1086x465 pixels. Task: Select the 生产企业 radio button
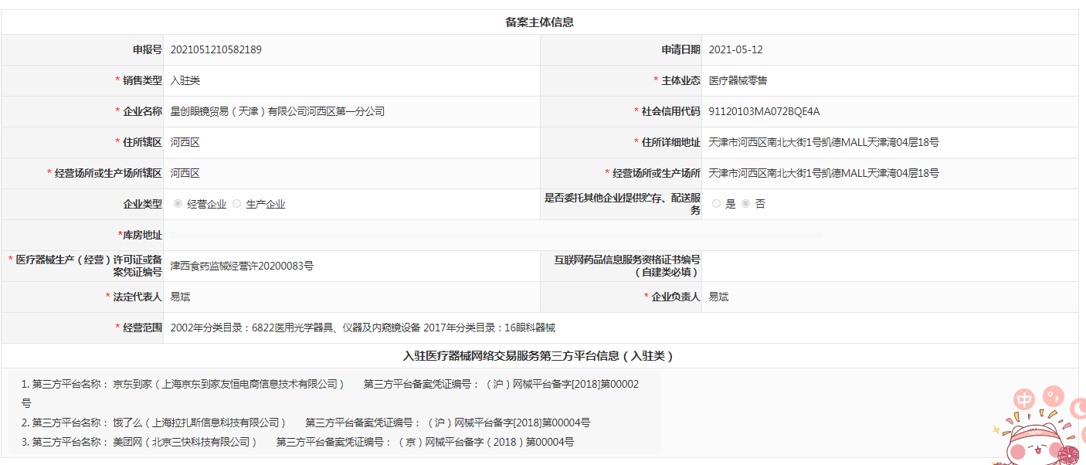237,204
